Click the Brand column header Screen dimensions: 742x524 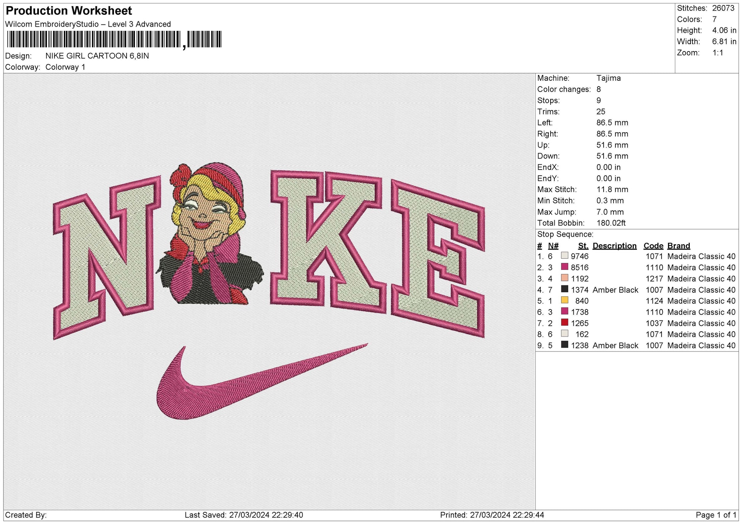[678, 245]
